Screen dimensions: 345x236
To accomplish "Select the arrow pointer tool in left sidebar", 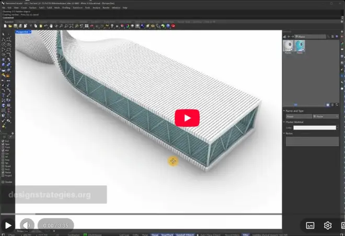I will (3, 34).
